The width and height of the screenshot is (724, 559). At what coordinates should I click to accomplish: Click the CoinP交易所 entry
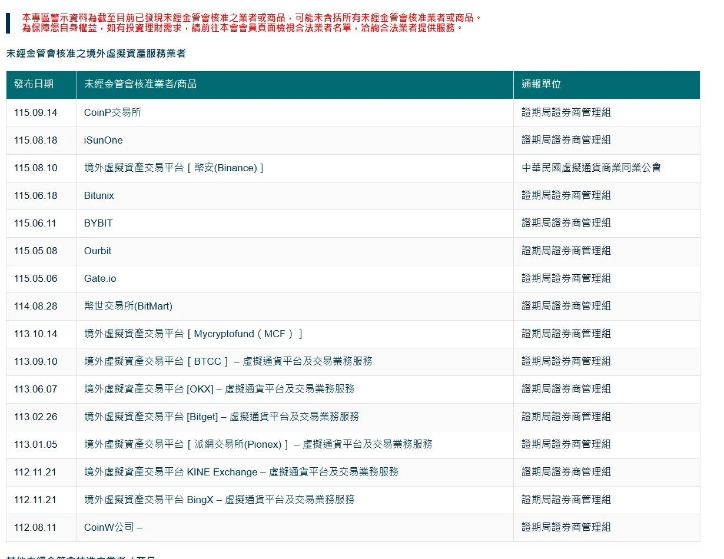click(x=112, y=112)
